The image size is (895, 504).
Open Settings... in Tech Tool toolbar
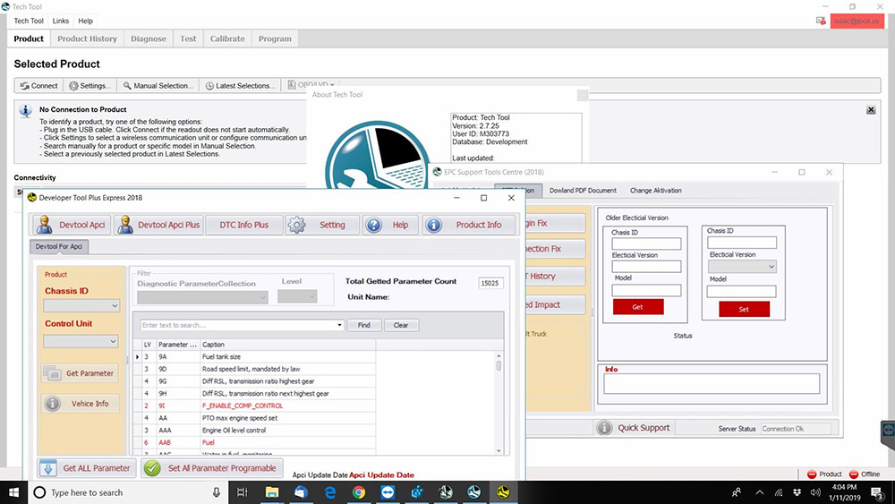[90, 86]
